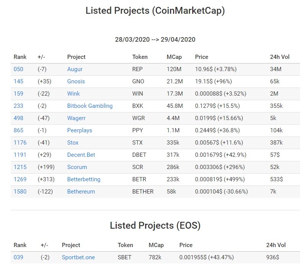Click the 355k volume value
307x270 pixels.
276,106
